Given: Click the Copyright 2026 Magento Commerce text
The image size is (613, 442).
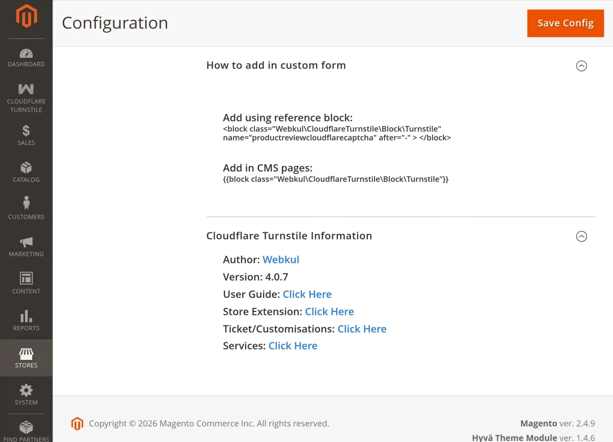Looking at the screenshot, I should pyautogui.click(x=209, y=424).
